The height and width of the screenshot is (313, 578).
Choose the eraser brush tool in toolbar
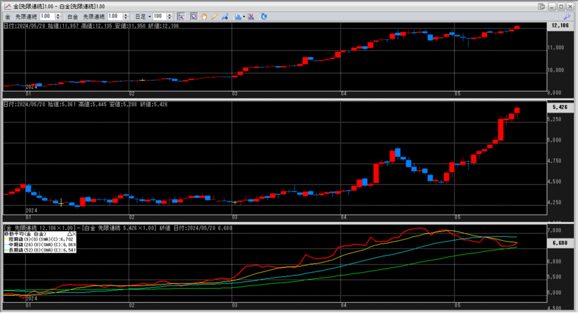click(225, 16)
